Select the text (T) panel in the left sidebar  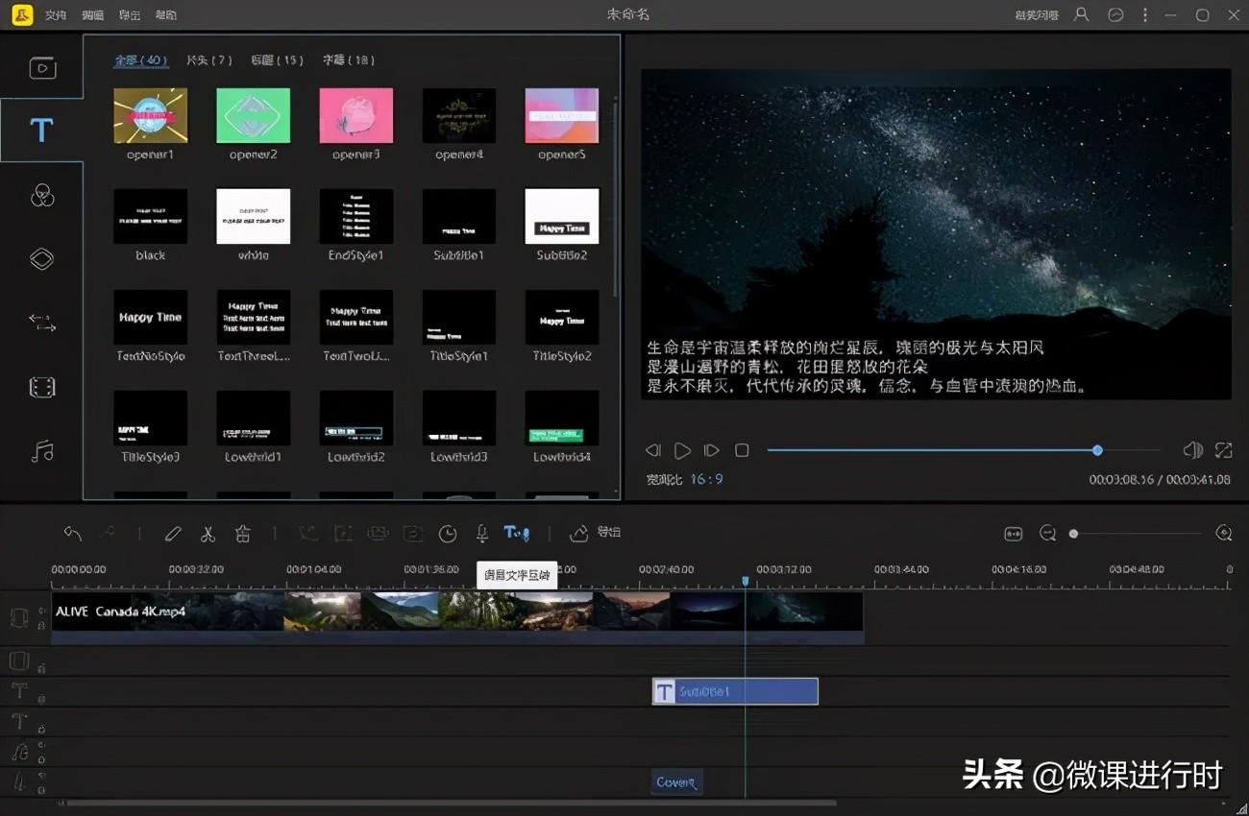42,130
